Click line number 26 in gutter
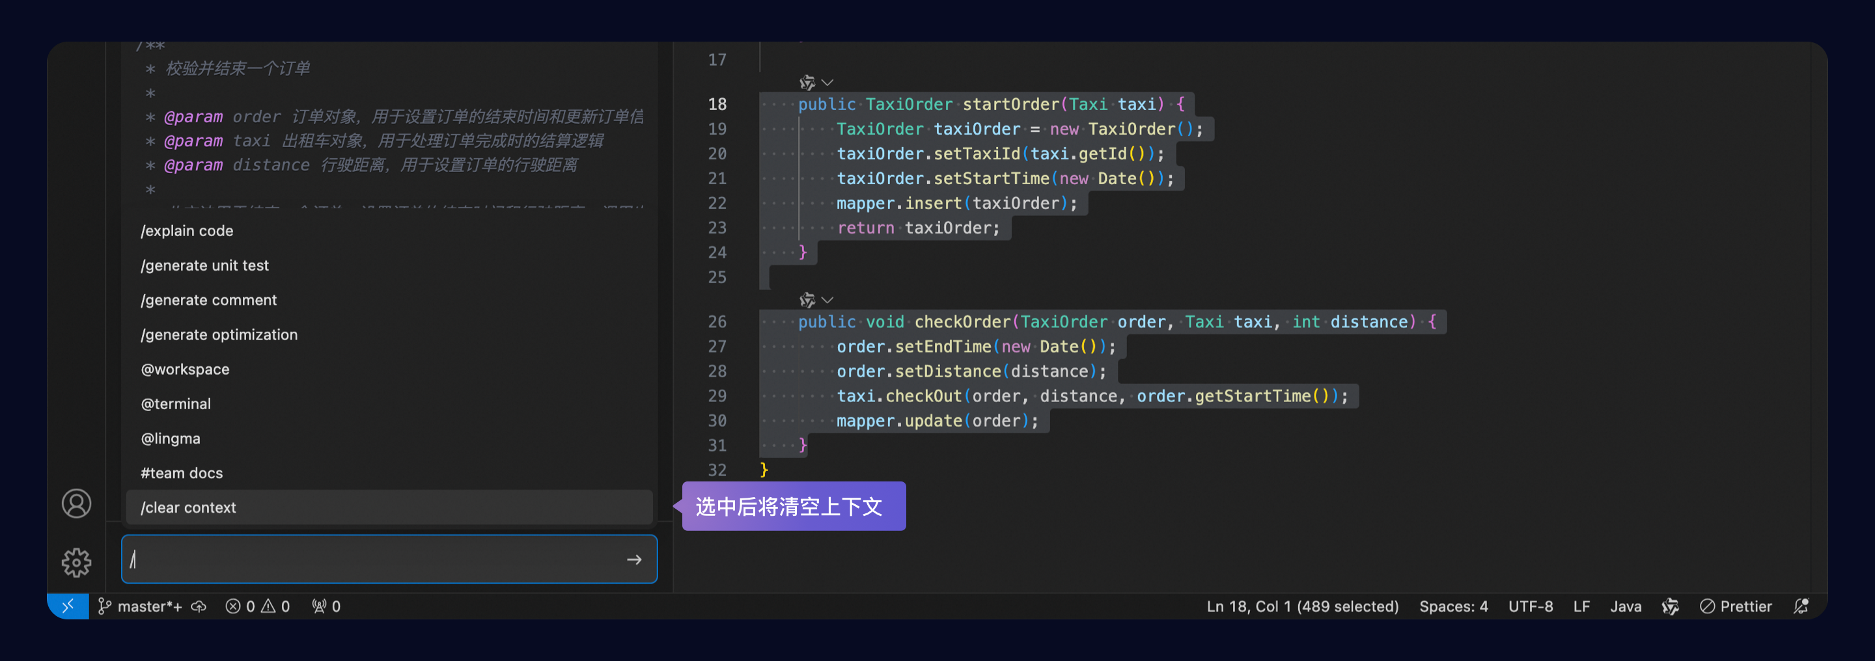The width and height of the screenshot is (1875, 661). coord(717,321)
